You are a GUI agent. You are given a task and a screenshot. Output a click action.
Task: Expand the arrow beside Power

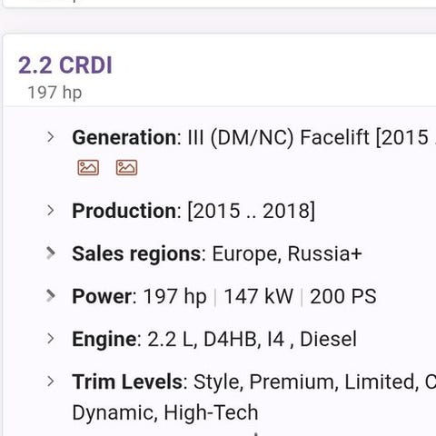click(x=51, y=296)
